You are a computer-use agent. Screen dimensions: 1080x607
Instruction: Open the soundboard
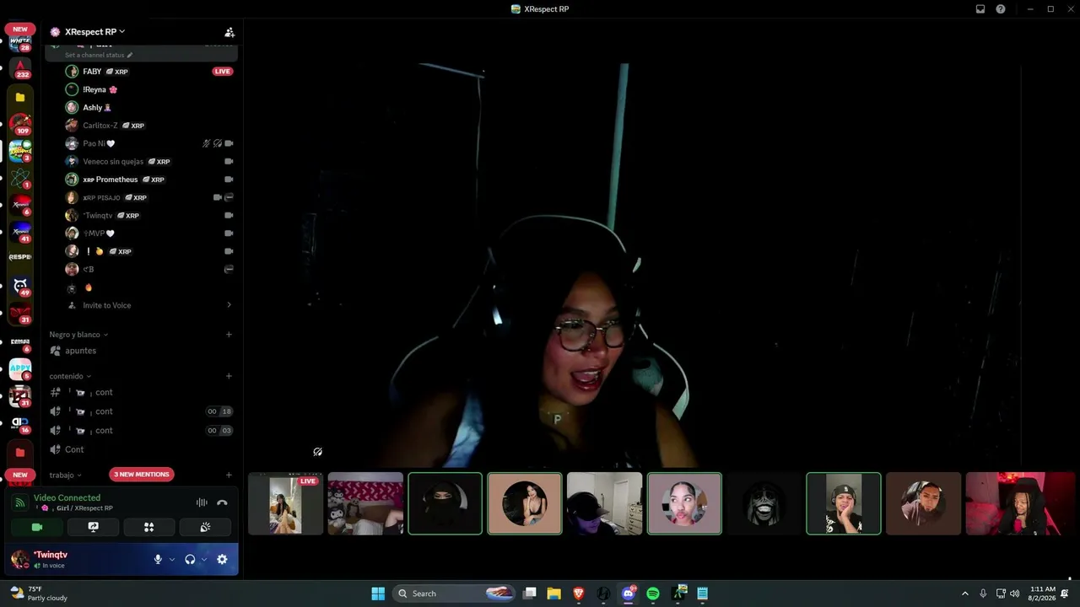point(205,527)
